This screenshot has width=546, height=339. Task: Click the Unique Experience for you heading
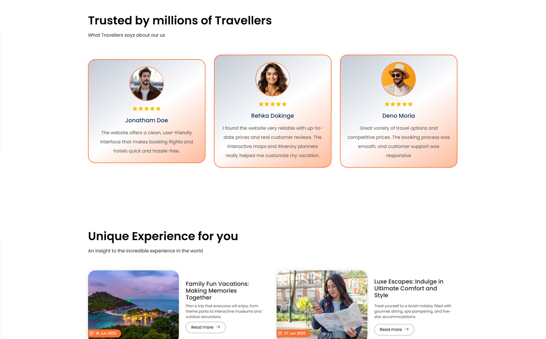163,236
